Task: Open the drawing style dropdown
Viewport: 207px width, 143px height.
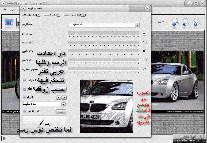Action: (x=137, y=25)
